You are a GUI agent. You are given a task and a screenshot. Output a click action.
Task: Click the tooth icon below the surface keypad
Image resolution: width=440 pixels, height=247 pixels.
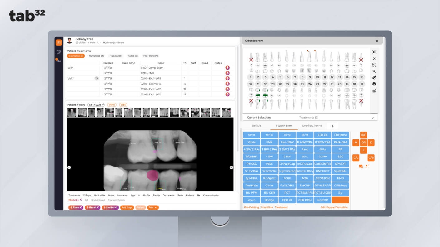point(361,167)
